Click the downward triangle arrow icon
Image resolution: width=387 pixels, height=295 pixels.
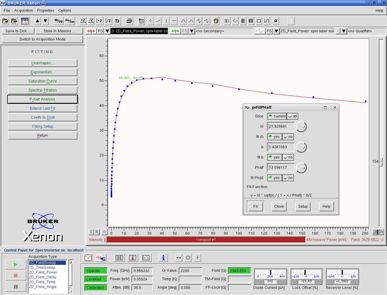pyautogui.click(x=45, y=21)
